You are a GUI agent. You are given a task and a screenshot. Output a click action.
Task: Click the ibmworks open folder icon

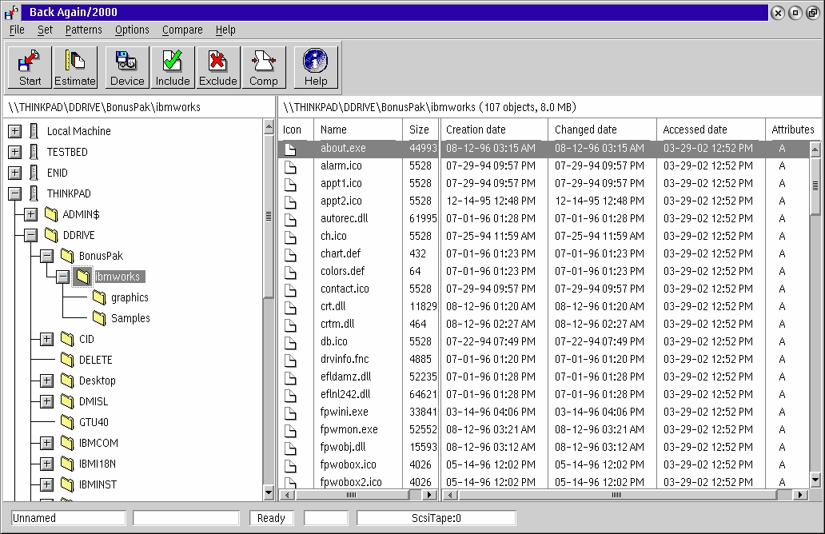click(x=82, y=277)
